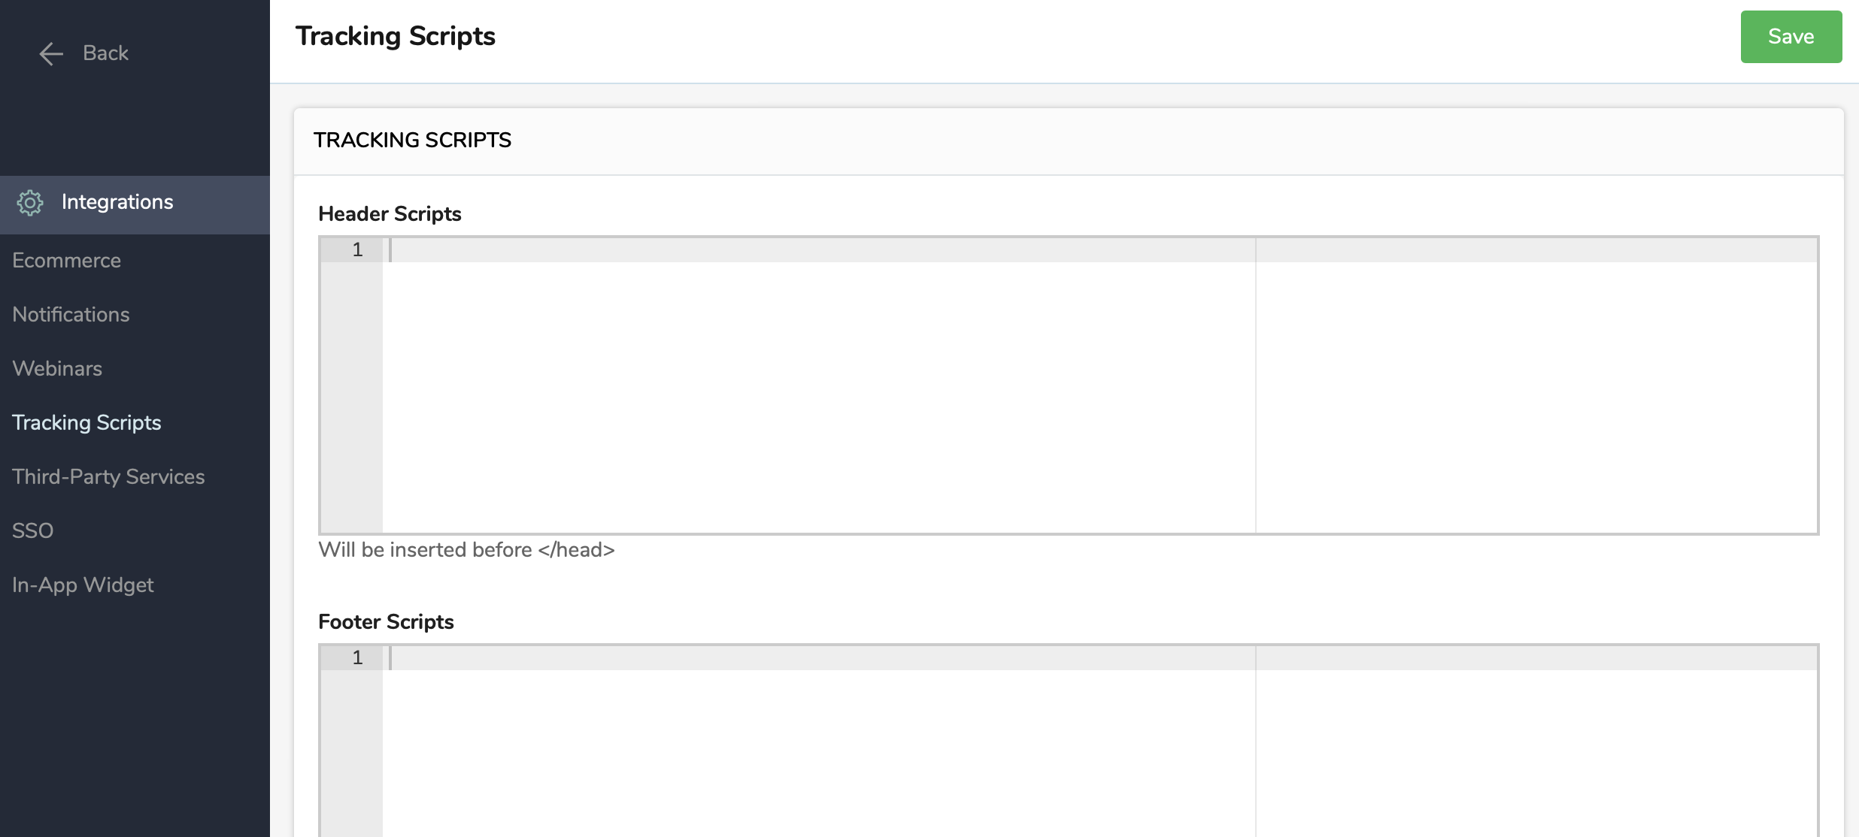Click the Header Scripts label
Screen dimensions: 1859x837
390,214
